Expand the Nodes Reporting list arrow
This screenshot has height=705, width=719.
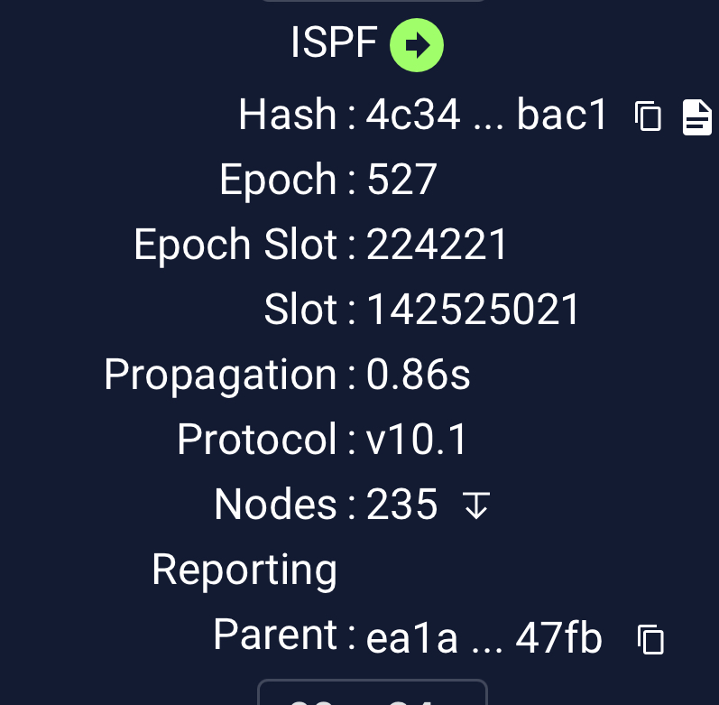coord(476,506)
